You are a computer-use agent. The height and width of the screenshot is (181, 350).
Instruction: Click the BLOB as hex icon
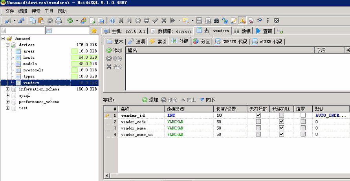point(251,20)
